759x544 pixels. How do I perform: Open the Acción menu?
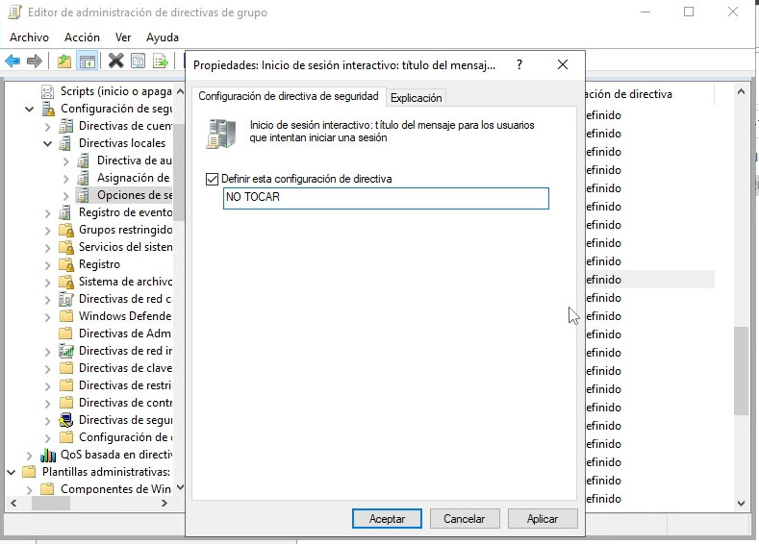point(82,37)
